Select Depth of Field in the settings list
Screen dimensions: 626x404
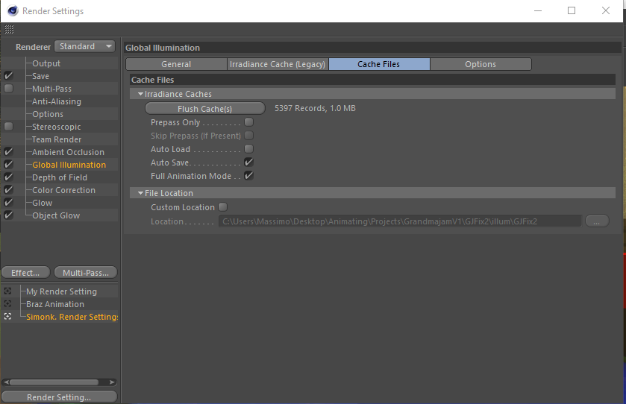coord(60,177)
